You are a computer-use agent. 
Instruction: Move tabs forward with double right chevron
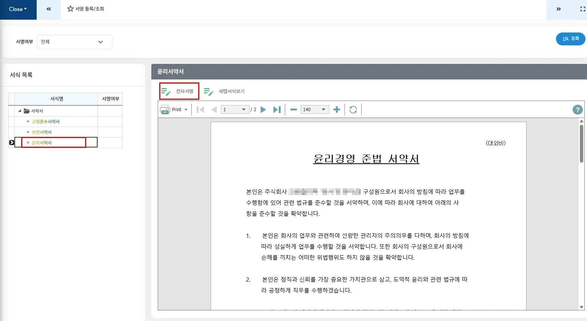(x=559, y=9)
